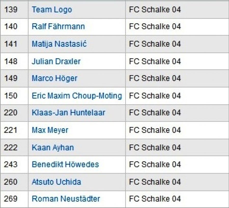Viewport: 229px width, 208px height.
Task: Open the Atsuto Uchida link
Action: [56, 182]
